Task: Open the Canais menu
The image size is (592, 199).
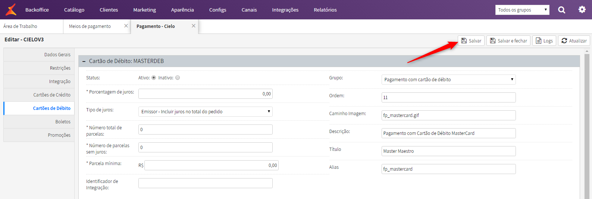Action: pos(249,10)
